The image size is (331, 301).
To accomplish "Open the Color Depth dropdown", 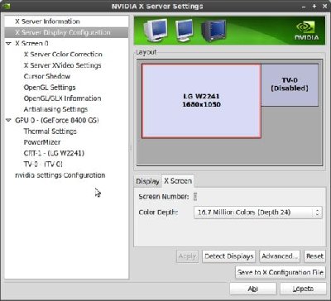I will 258,213.
